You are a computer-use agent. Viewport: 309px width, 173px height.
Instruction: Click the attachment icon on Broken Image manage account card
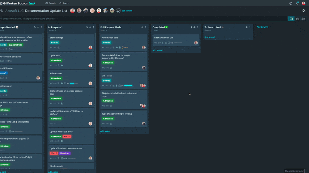62,103
